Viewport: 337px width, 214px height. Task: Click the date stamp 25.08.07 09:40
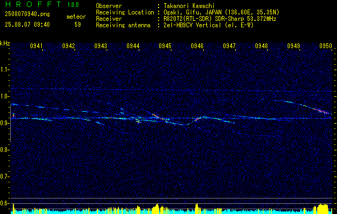point(27,25)
